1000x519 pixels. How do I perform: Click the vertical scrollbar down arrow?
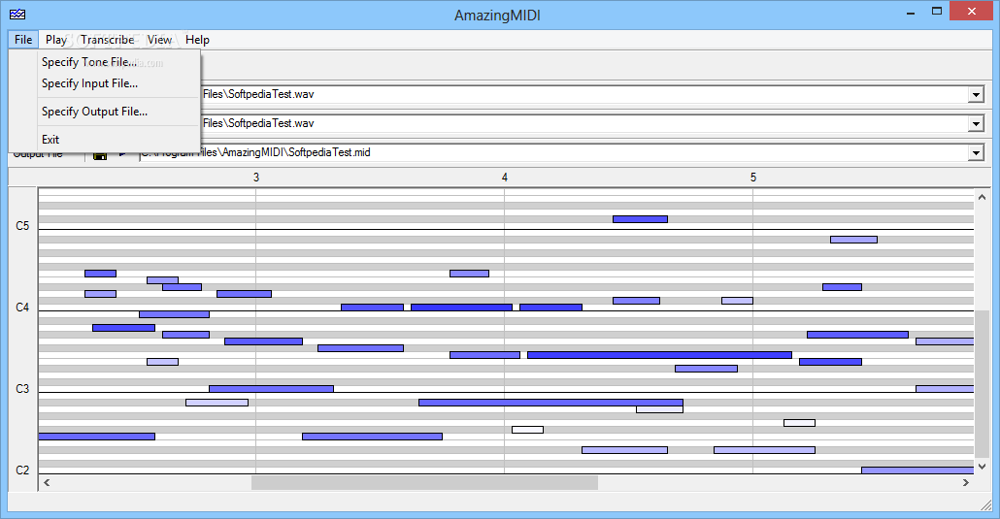(983, 467)
